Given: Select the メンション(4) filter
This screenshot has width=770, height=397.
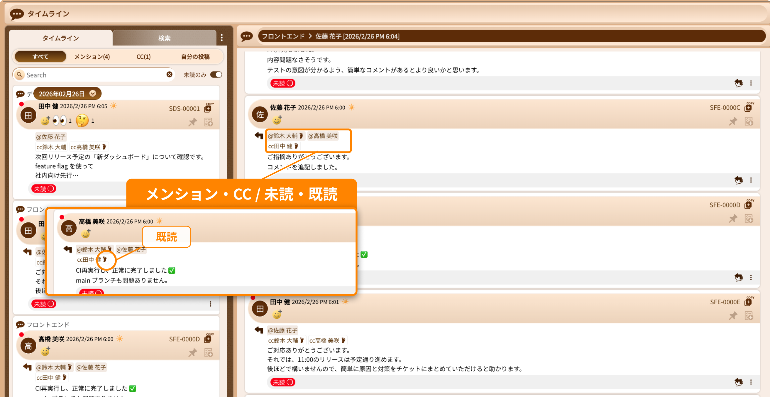Looking at the screenshot, I should tap(92, 57).
